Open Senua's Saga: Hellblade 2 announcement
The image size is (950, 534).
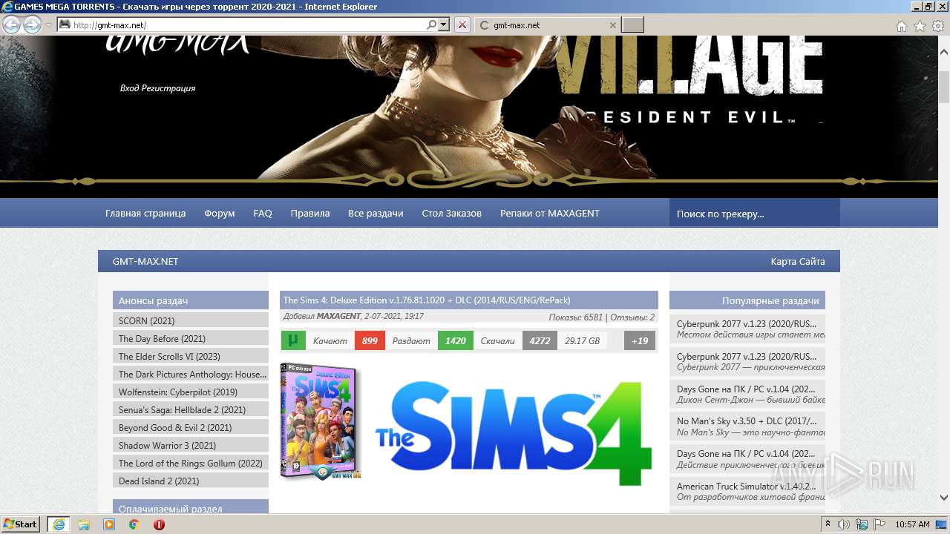click(191, 409)
